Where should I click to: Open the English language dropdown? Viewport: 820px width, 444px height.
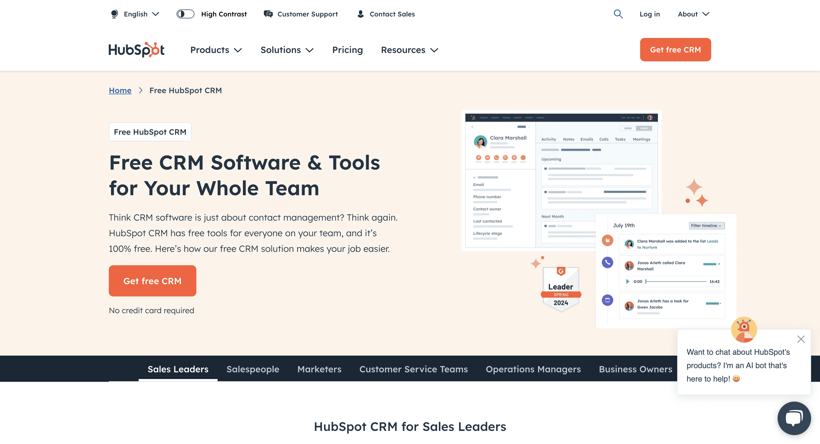pos(141,14)
